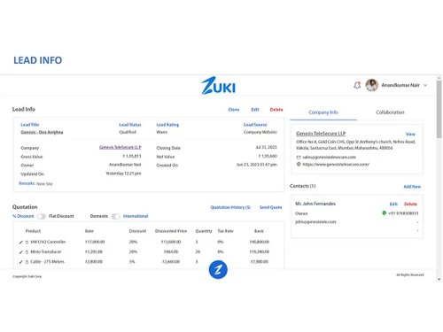
Task: Click the Remarks label
Action: [27, 183]
